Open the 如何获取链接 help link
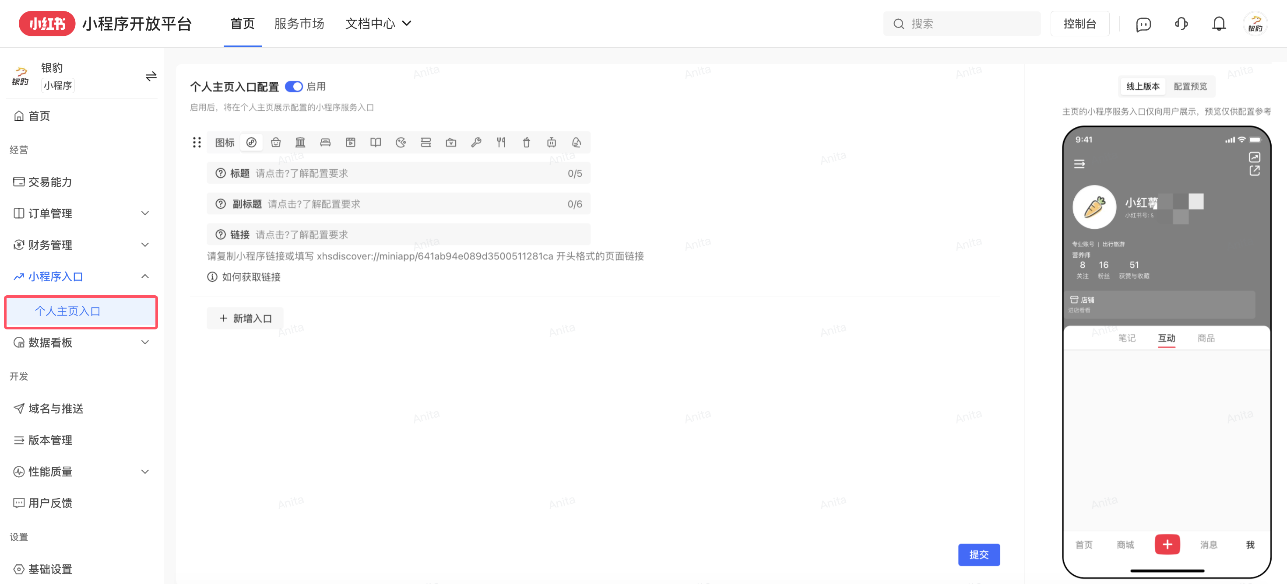 tap(251, 277)
